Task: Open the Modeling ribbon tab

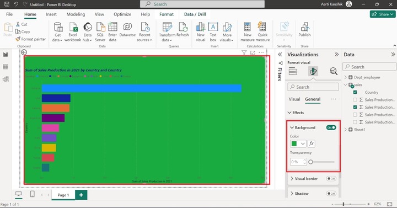Action: click(76, 14)
